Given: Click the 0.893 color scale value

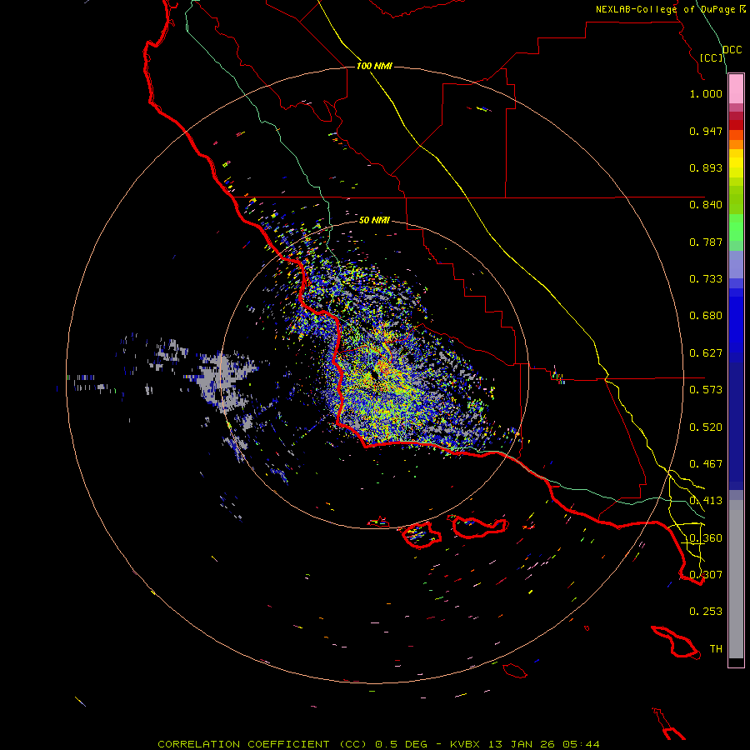Looking at the screenshot, I should pyautogui.click(x=706, y=167).
